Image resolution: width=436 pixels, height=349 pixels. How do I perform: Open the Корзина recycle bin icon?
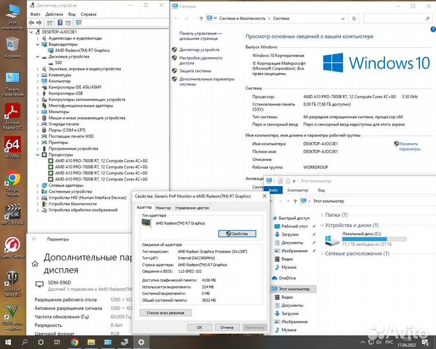point(12,47)
